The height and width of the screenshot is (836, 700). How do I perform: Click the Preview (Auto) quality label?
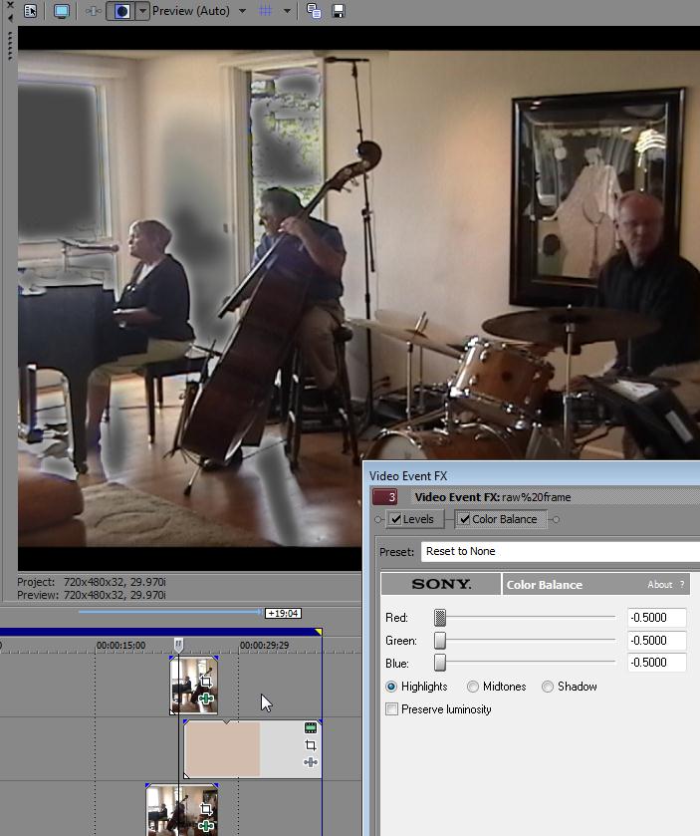(191, 11)
